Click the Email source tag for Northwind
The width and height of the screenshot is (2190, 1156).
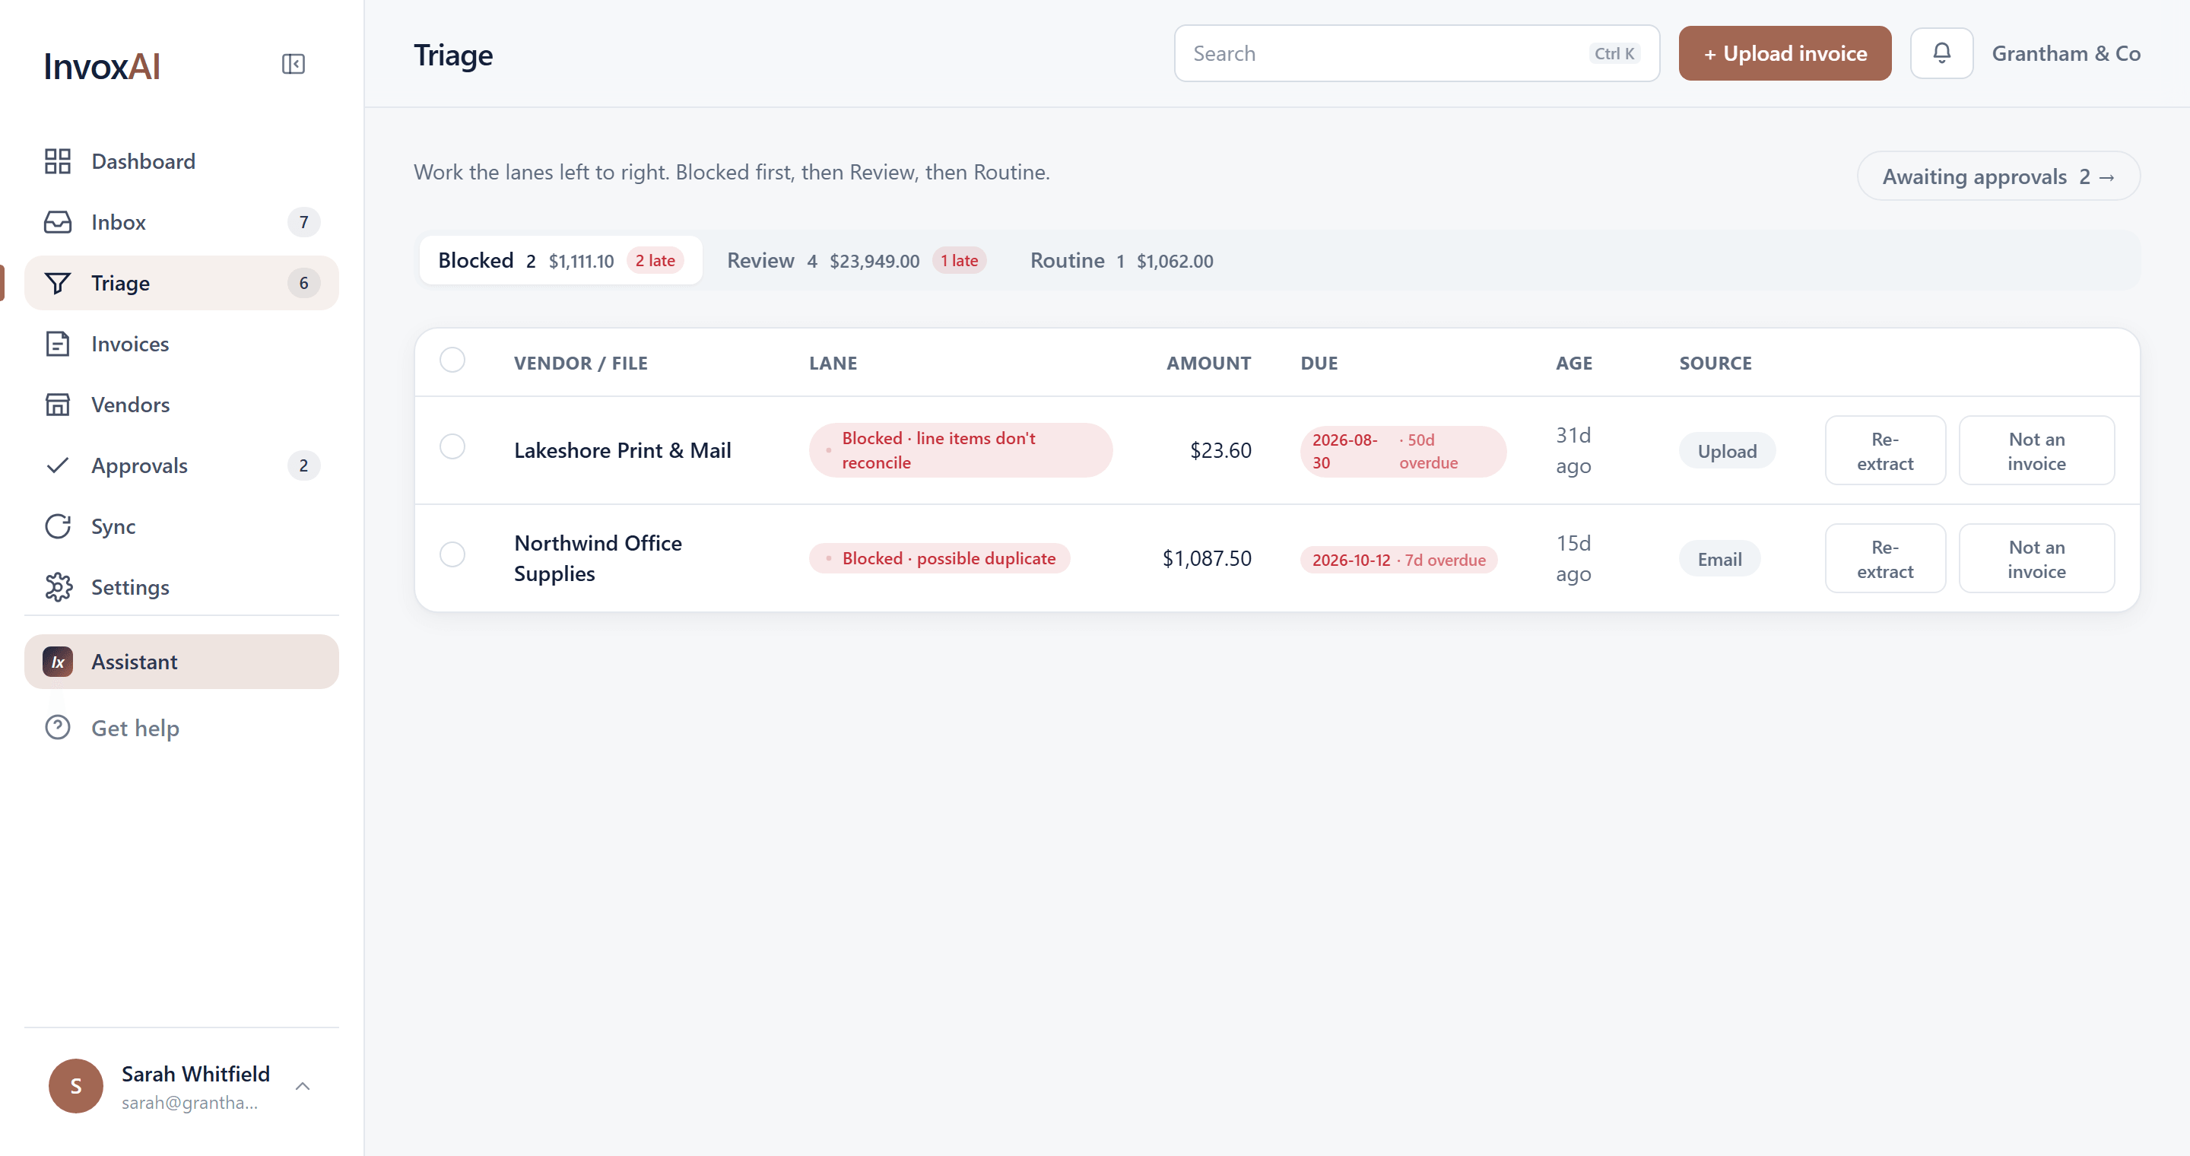pos(1719,559)
